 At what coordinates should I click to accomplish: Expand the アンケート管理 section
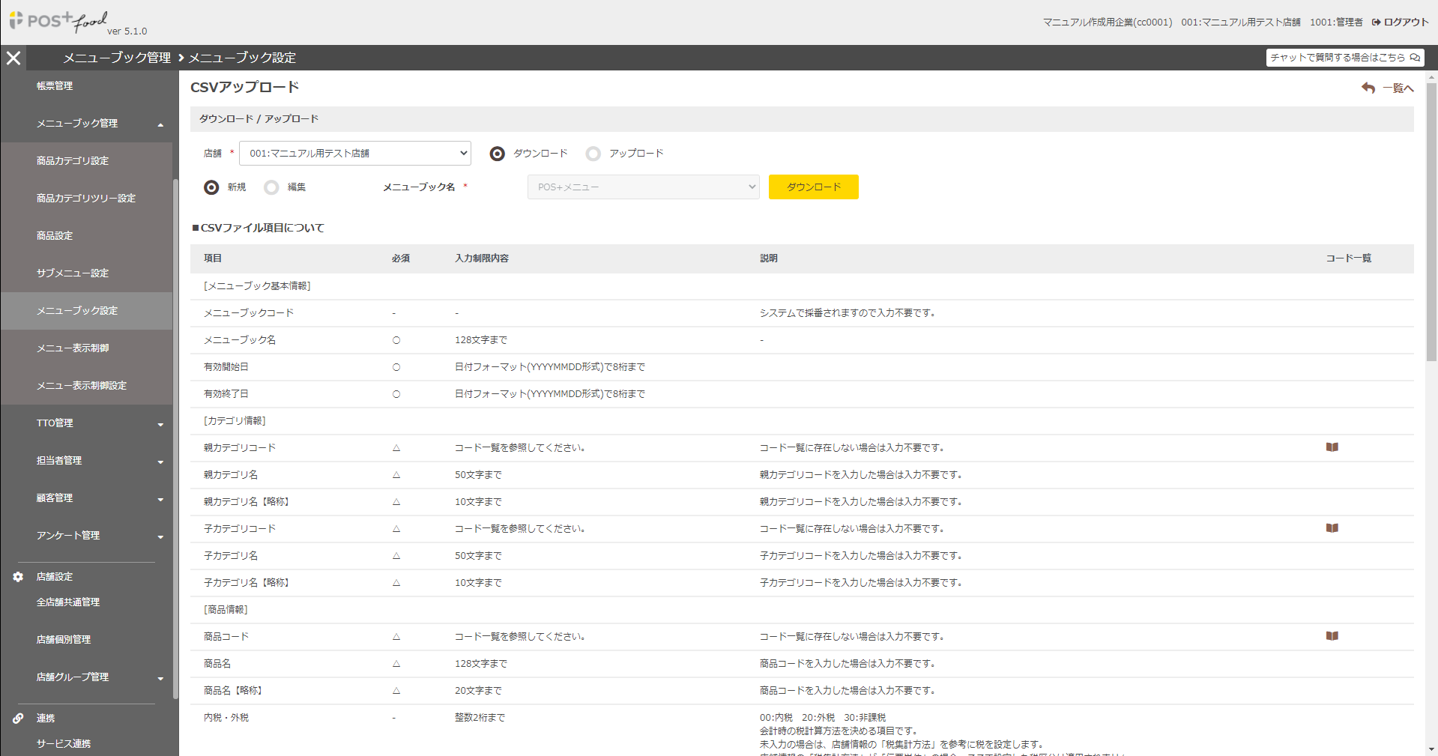160,537
